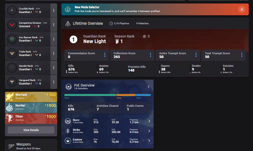253x151 pixels.
Task: Select the Warlock Awoken character
Action: pos(31,97)
